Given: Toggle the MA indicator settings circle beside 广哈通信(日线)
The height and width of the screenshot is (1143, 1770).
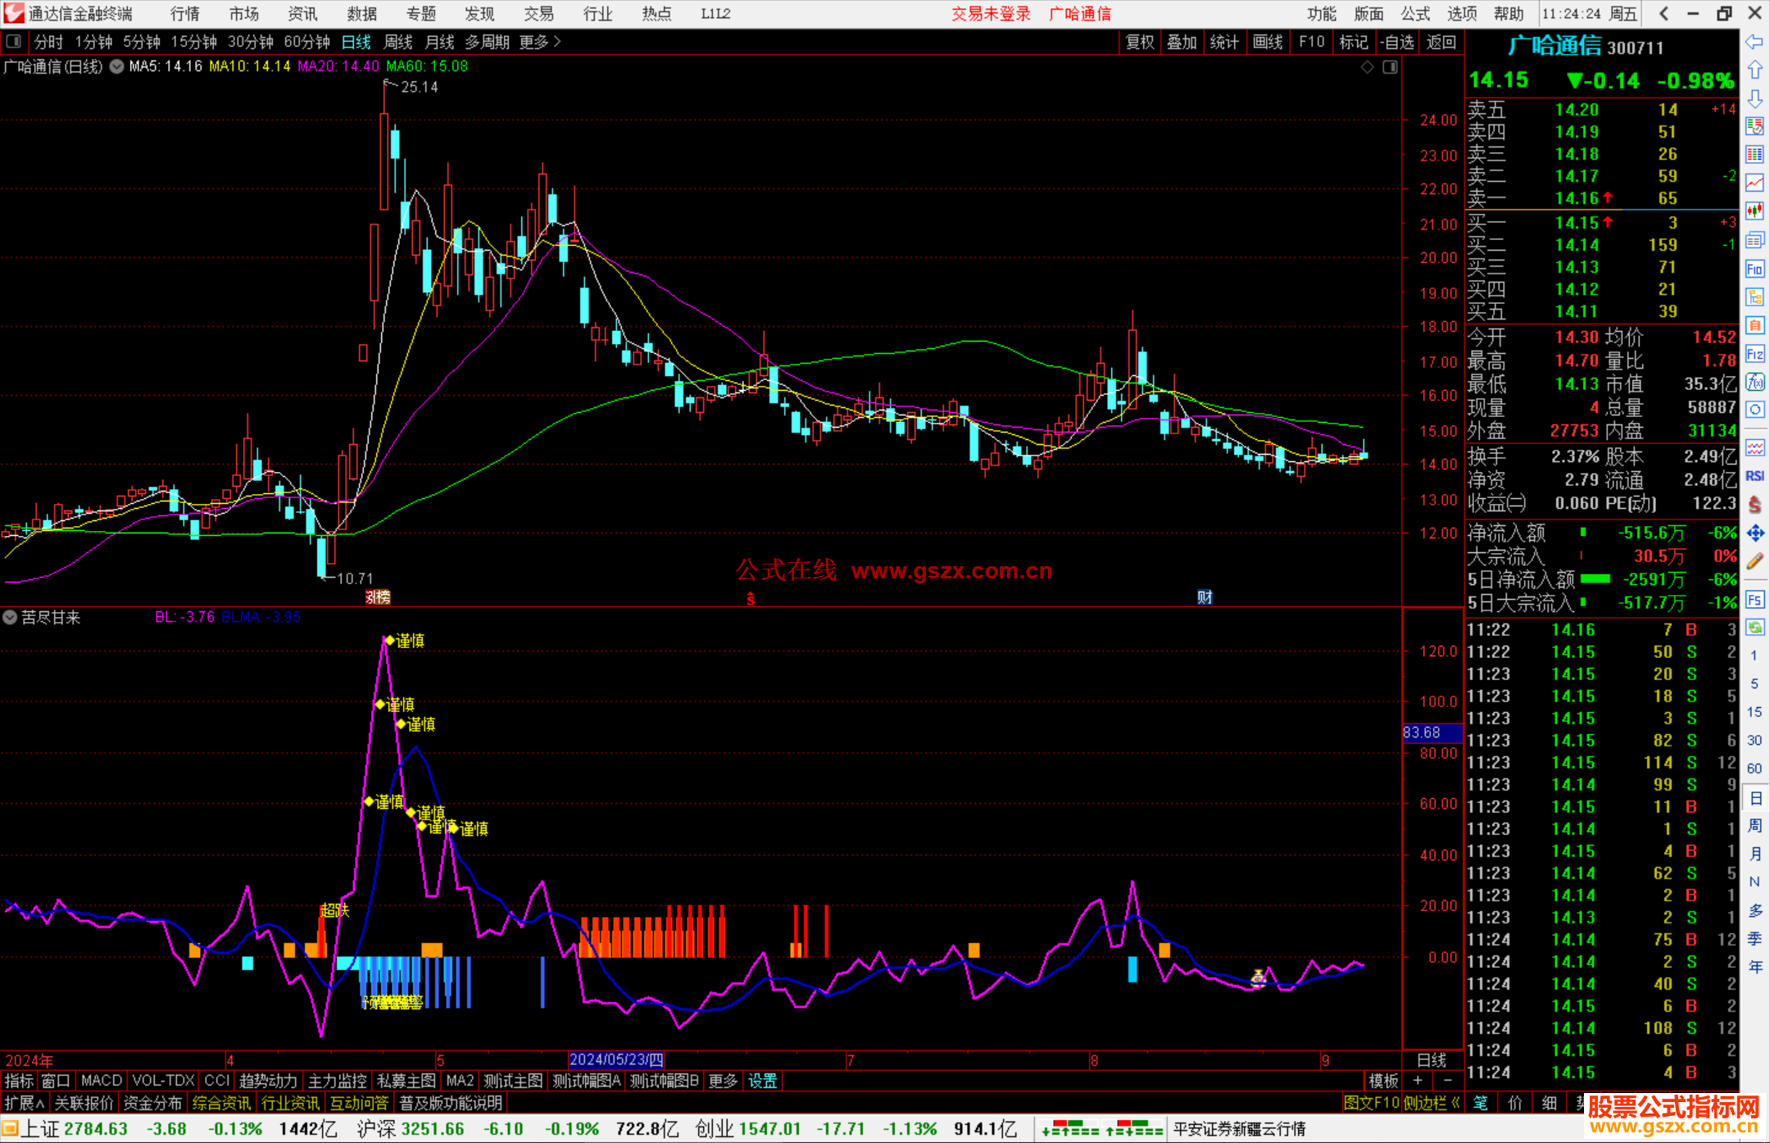Looking at the screenshot, I should click(x=117, y=66).
